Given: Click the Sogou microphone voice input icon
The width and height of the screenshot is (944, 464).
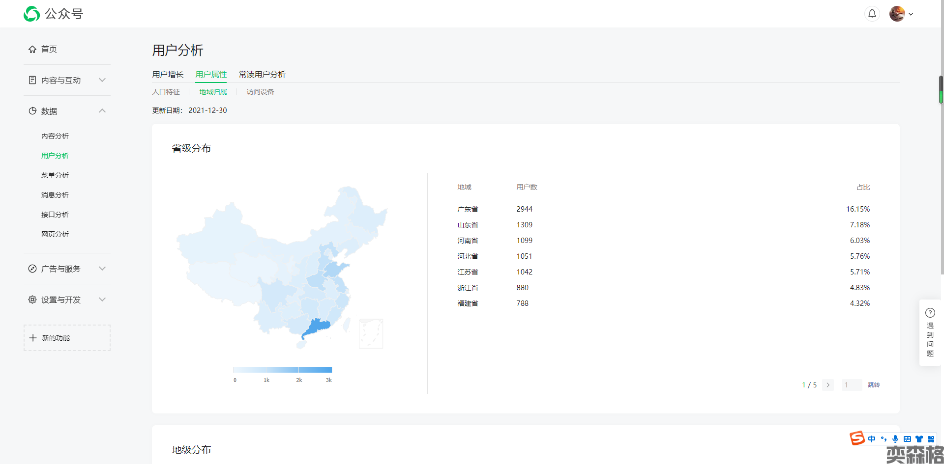Looking at the screenshot, I should (x=895, y=439).
